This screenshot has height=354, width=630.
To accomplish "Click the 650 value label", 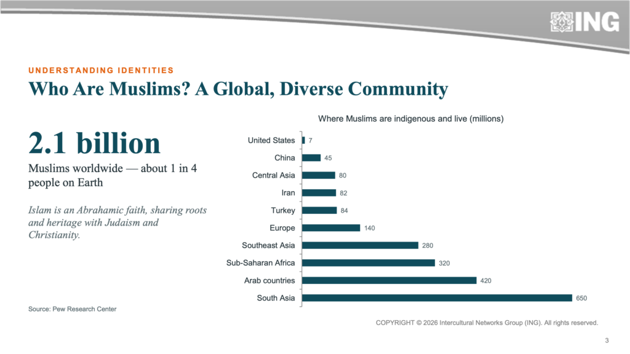I will tap(581, 298).
